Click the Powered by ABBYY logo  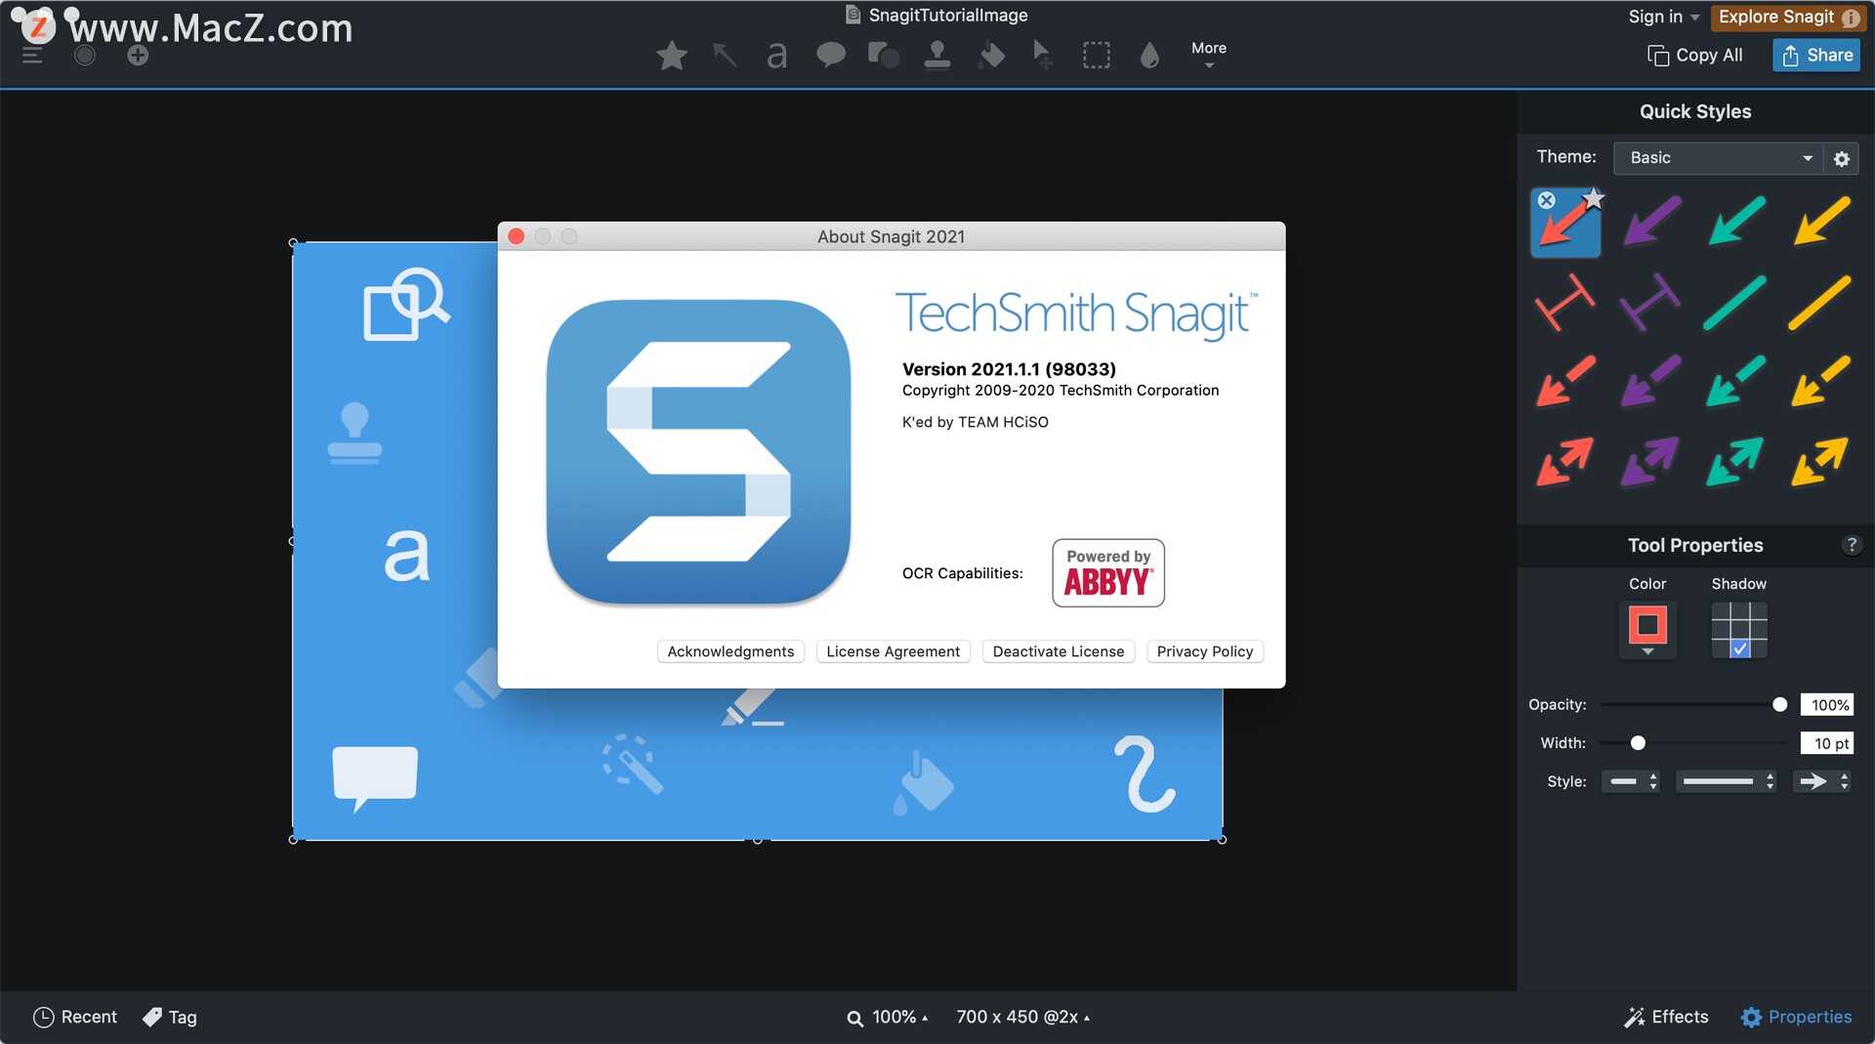[x=1107, y=573]
